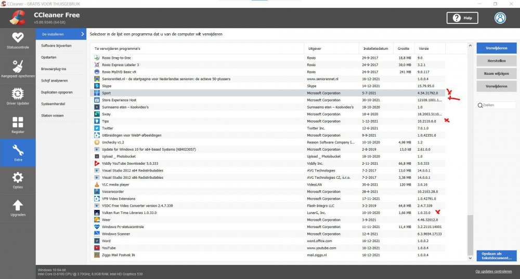Click the CCleaner logo in header

[x=17, y=18]
